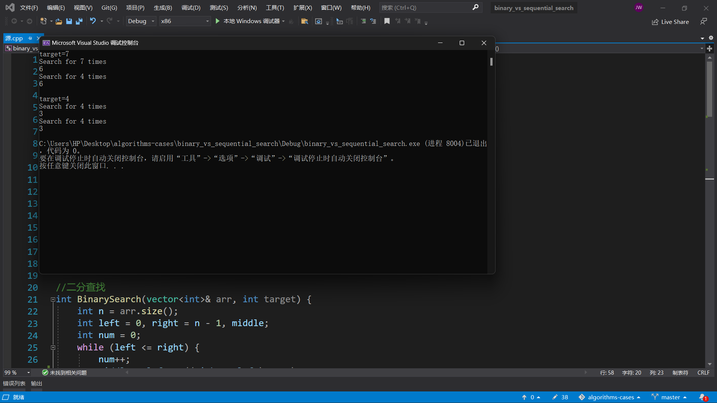
Task: Click the Visual Studio logo icon
Action: [x=10, y=7]
